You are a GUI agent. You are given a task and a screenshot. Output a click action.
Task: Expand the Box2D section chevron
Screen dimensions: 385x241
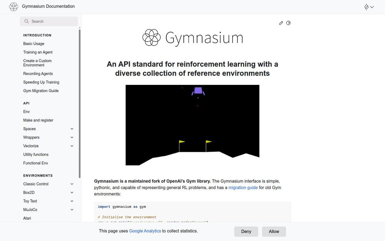pyautogui.click(x=72, y=192)
